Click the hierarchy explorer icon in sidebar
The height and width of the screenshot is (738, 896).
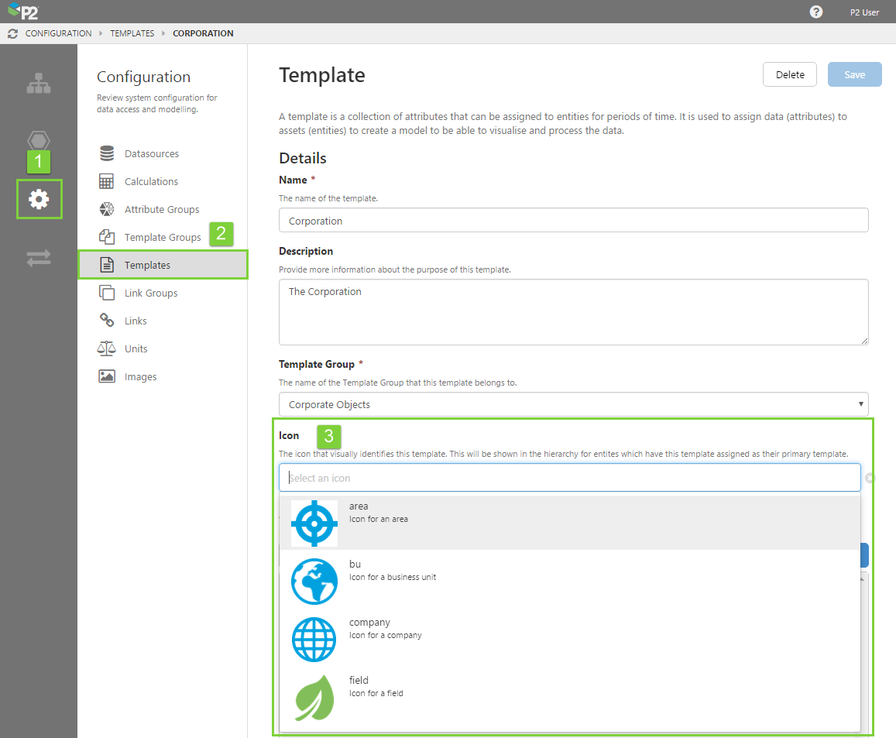click(39, 84)
